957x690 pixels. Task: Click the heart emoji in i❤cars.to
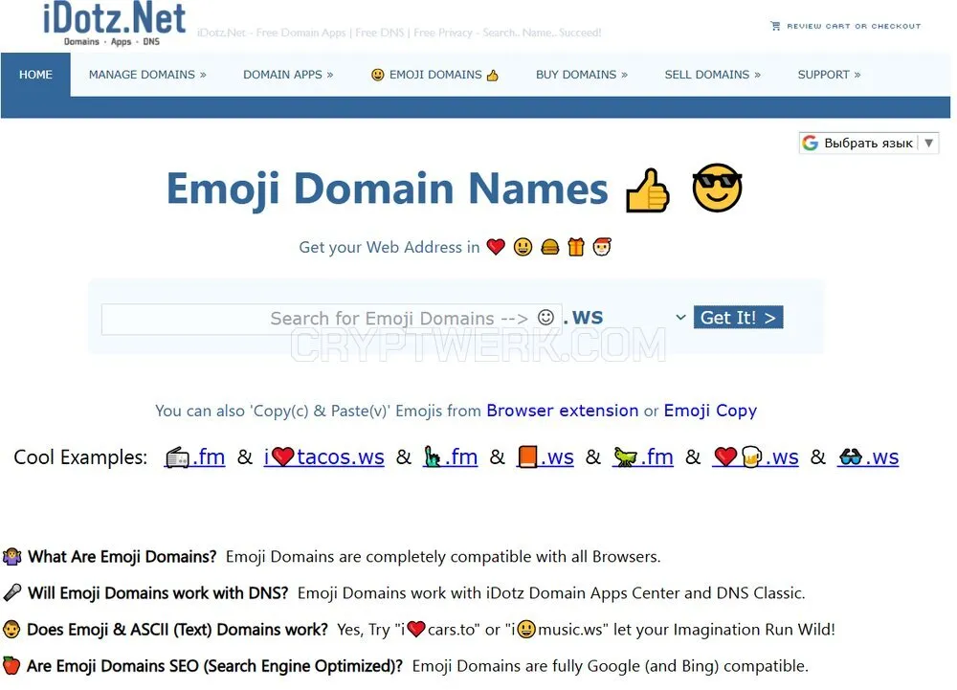click(415, 629)
